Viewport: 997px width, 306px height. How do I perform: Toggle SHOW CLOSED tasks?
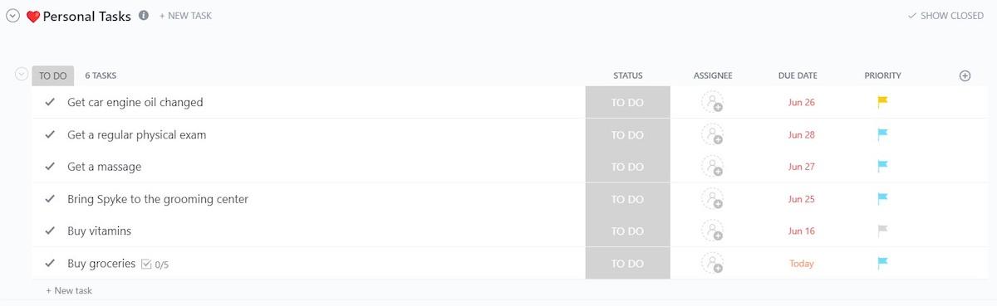point(945,16)
